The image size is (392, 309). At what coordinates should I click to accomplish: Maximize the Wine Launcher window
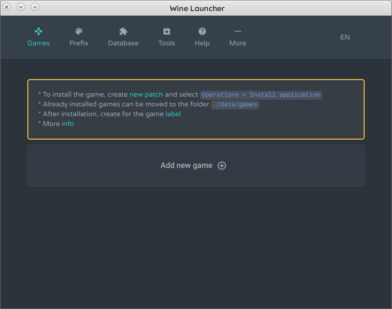pyautogui.click(x=35, y=7)
